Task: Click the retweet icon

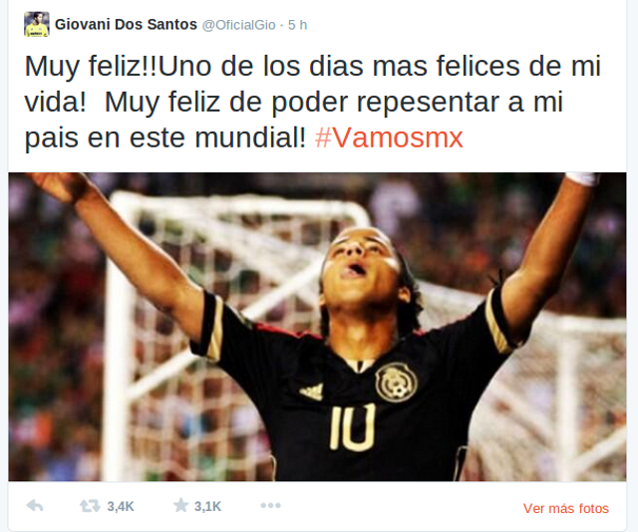Action: 90,506
